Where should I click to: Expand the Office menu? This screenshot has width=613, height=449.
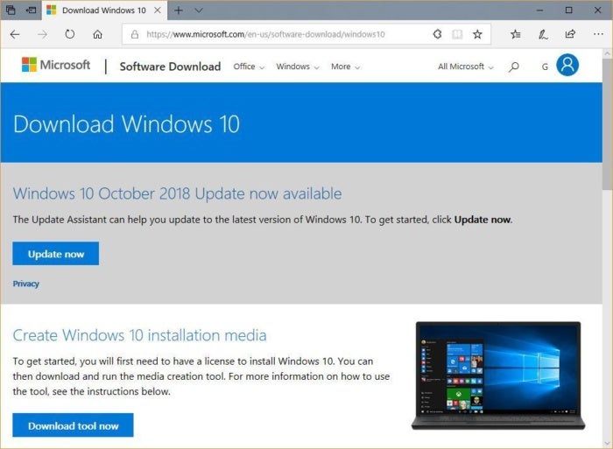[x=249, y=67]
